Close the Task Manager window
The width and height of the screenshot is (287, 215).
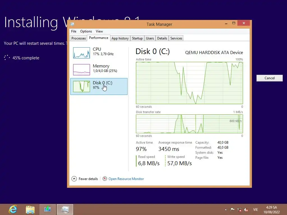tap(244, 23)
